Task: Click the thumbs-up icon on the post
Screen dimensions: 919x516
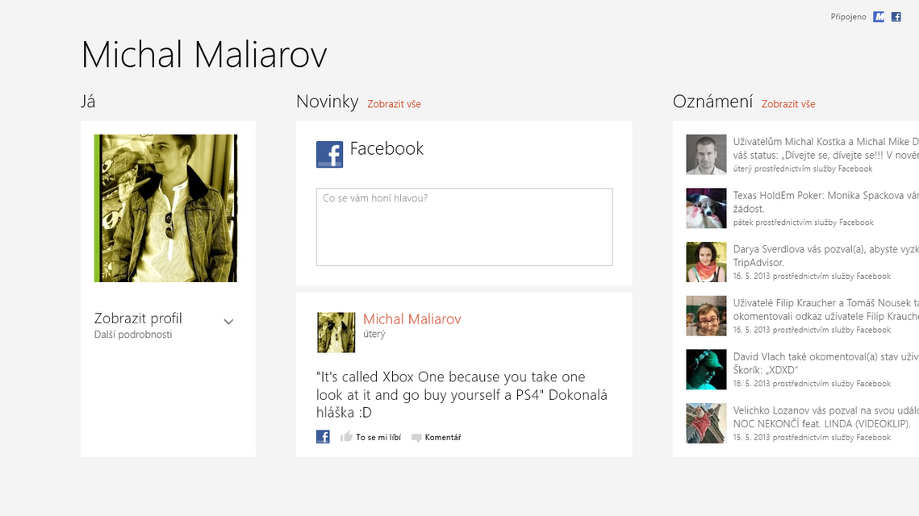Action: coord(346,437)
